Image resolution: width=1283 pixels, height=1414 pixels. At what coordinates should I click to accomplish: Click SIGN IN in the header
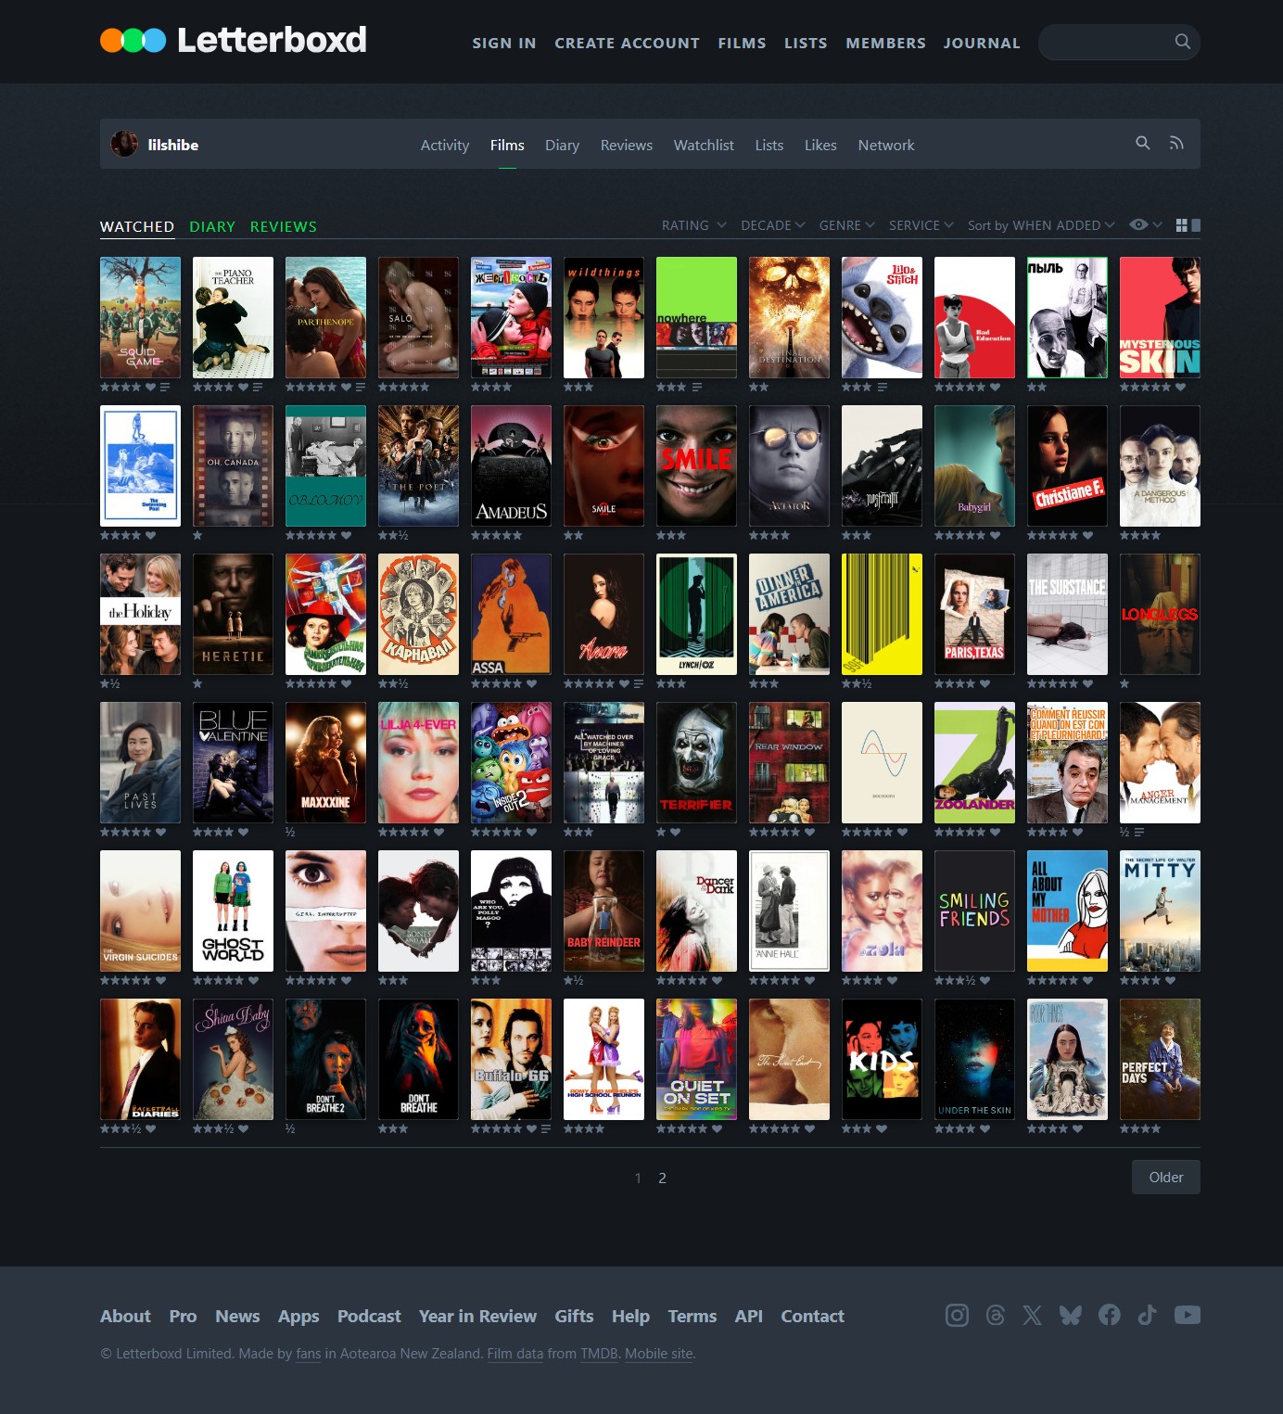point(504,43)
